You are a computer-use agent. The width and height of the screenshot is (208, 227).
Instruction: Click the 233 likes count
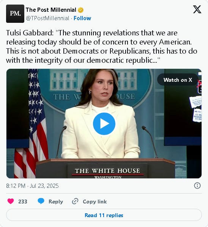pyautogui.click(x=23, y=202)
